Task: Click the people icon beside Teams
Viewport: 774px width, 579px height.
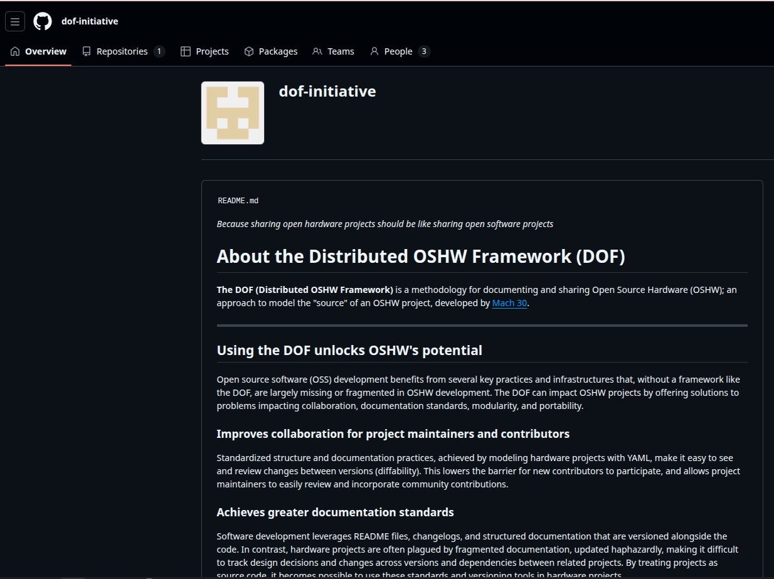Action: click(x=317, y=51)
